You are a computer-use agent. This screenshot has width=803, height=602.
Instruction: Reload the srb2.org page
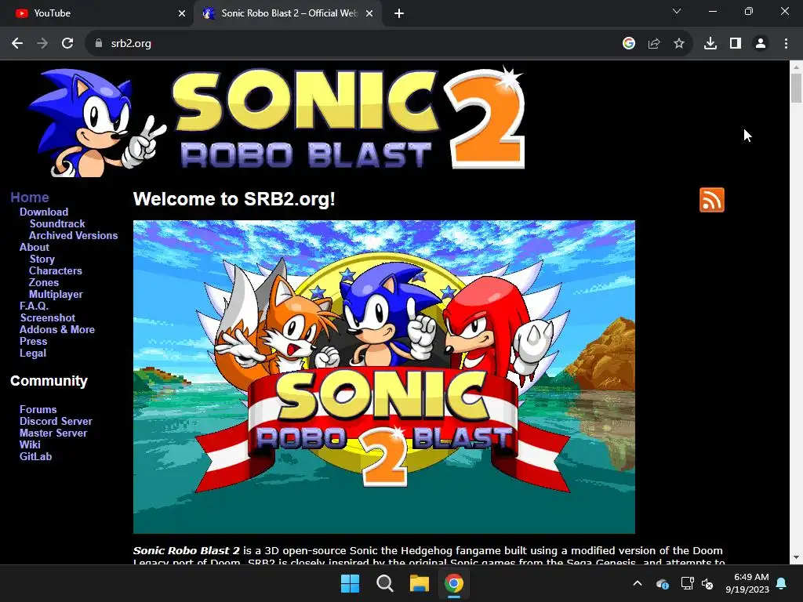(x=67, y=44)
